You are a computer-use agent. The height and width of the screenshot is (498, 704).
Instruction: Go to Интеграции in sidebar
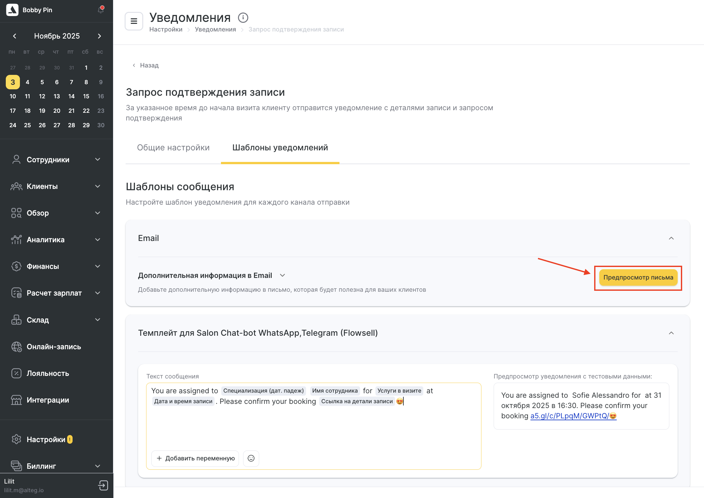48,400
